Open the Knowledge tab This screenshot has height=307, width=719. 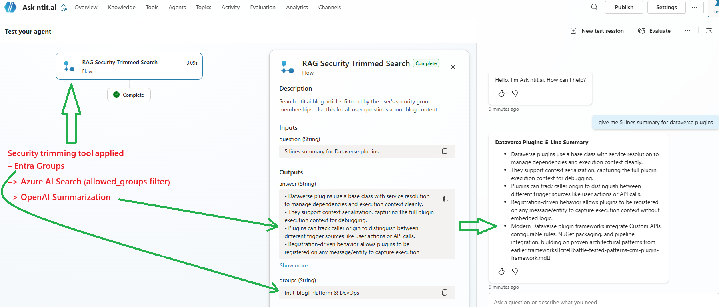122,7
